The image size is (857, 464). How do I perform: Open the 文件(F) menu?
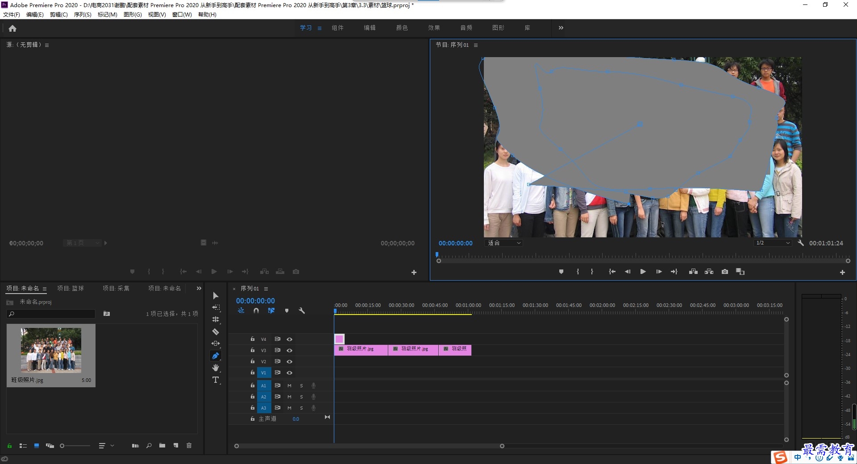point(12,14)
